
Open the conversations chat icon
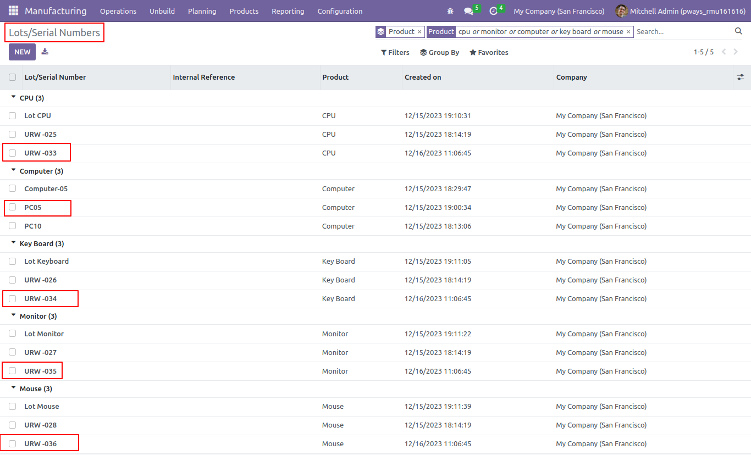(x=468, y=11)
